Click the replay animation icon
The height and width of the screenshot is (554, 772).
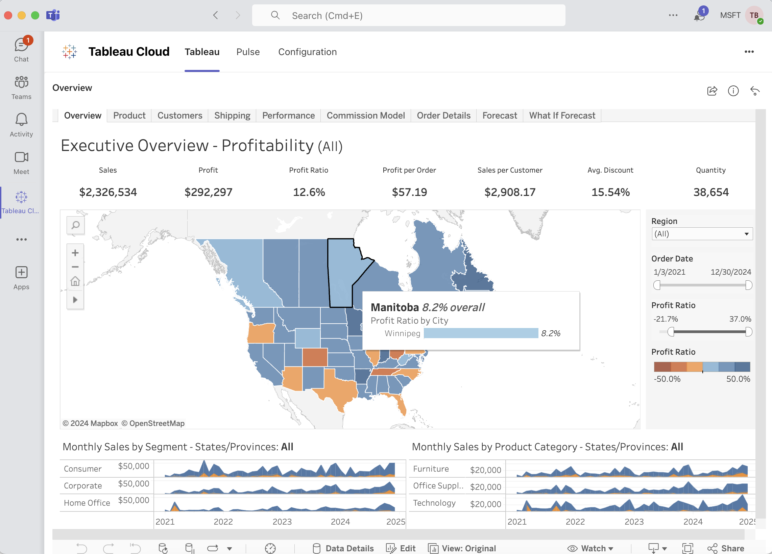[213, 548]
